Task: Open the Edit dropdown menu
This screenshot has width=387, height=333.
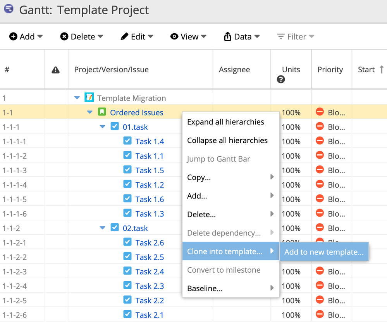Action: point(137,36)
